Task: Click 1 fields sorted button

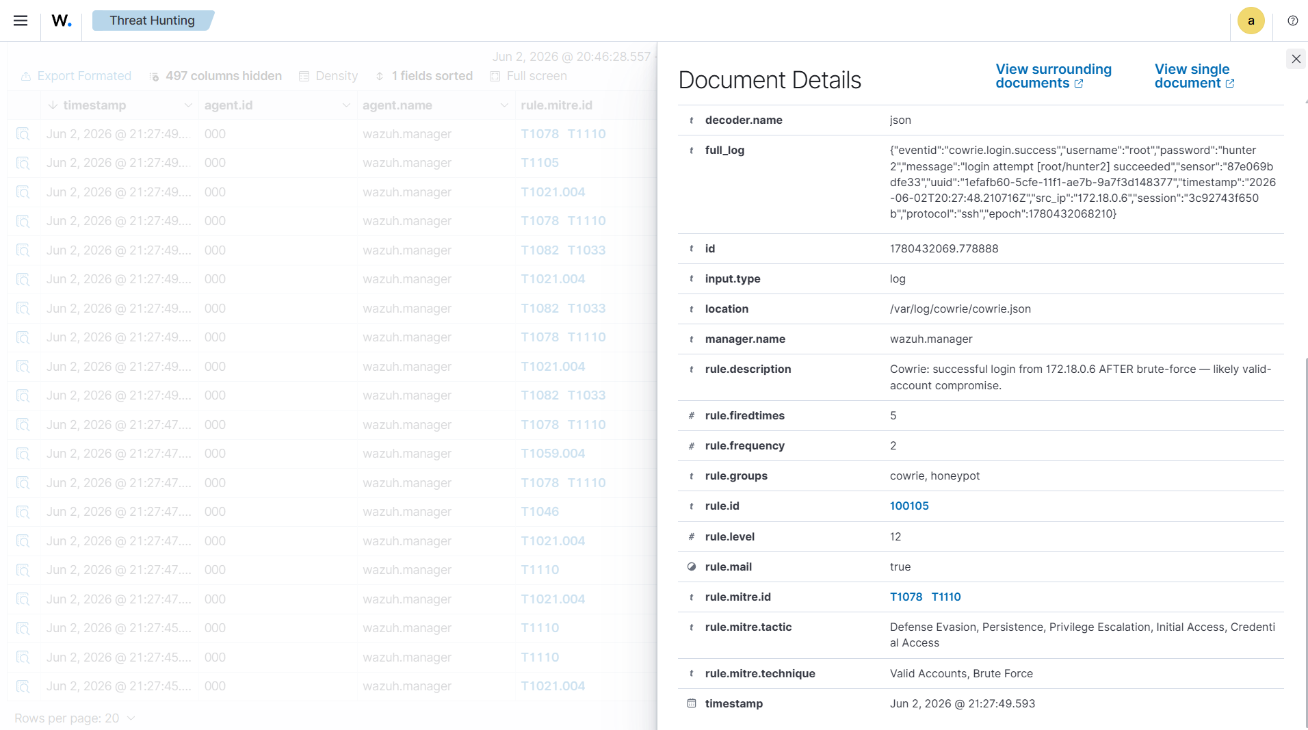Action: (424, 76)
